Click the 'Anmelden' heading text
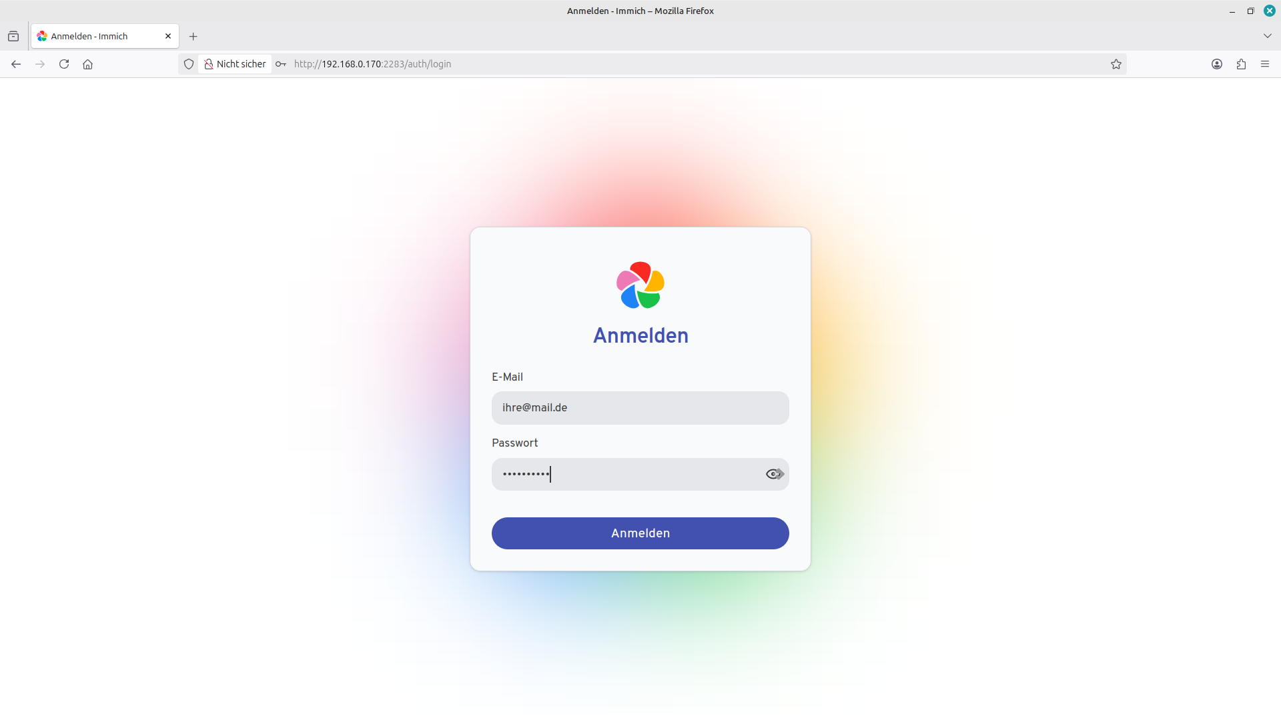1281x720 pixels. click(640, 335)
